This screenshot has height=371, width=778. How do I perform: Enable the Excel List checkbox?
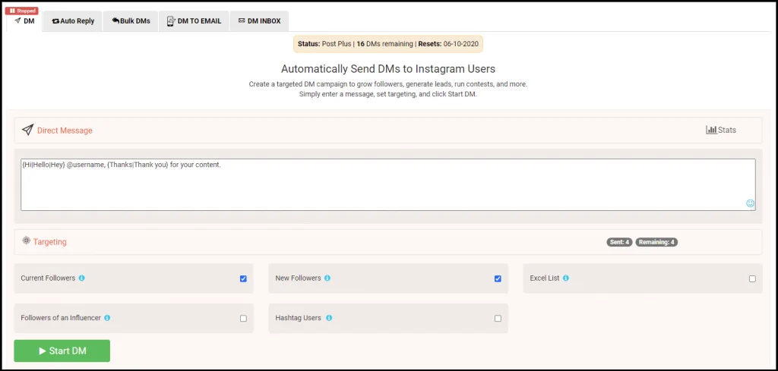[752, 278]
